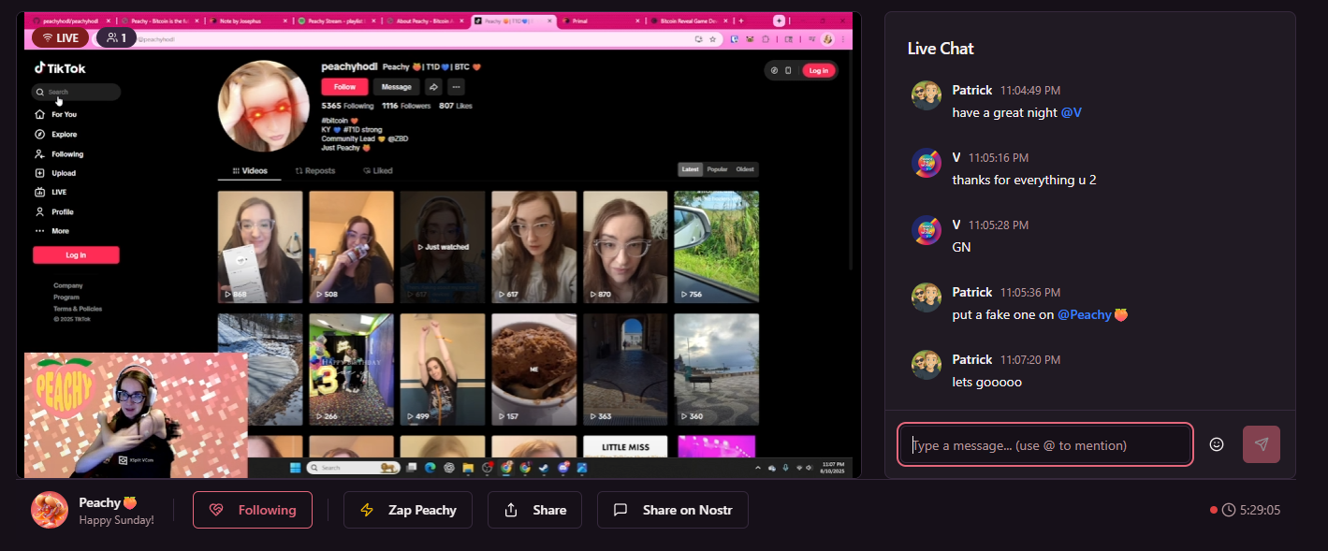Click the viewer count people icon

112,38
